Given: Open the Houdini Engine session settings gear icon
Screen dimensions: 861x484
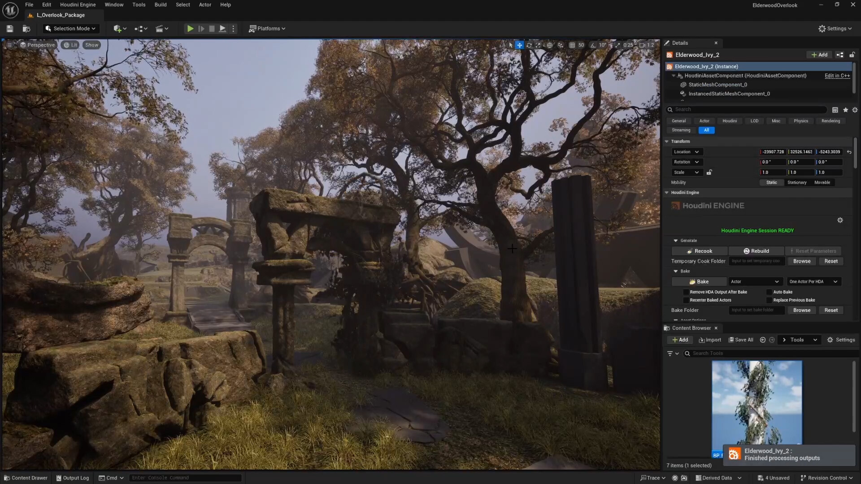Looking at the screenshot, I should (840, 220).
